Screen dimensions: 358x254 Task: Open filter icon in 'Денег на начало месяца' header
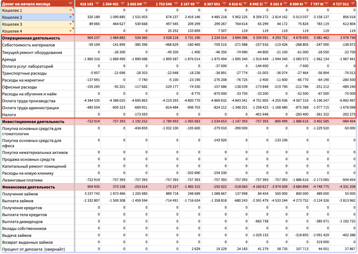[x=70, y=4]
